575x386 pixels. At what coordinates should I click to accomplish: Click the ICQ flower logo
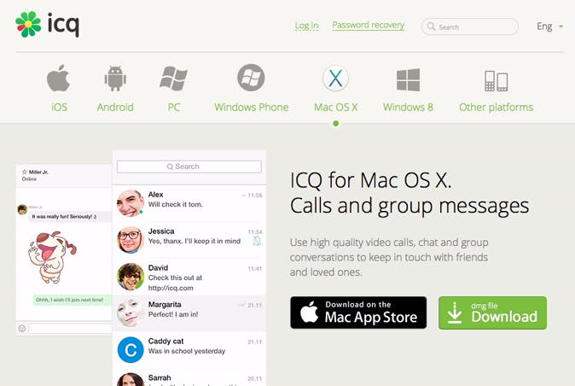click(28, 25)
